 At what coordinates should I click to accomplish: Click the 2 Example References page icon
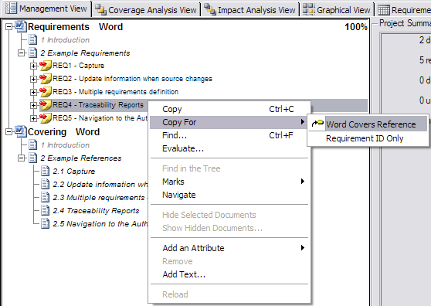(32, 158)
